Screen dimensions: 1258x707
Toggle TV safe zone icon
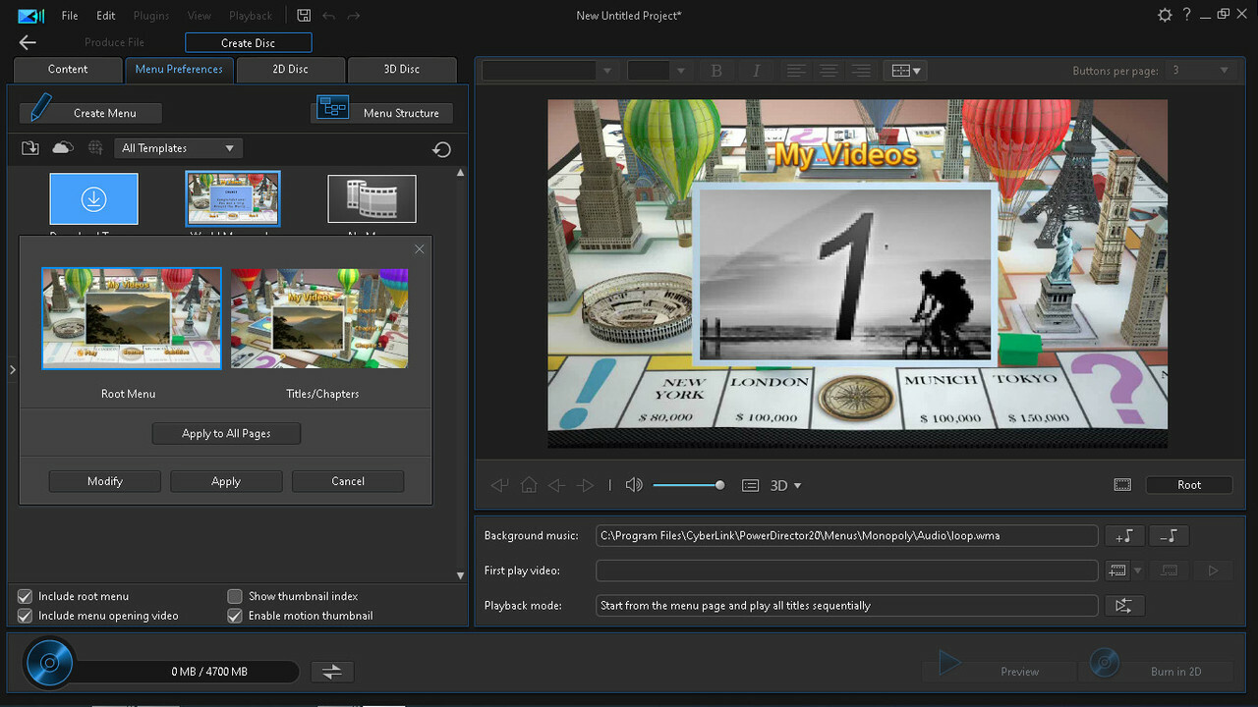point(1122,485)
